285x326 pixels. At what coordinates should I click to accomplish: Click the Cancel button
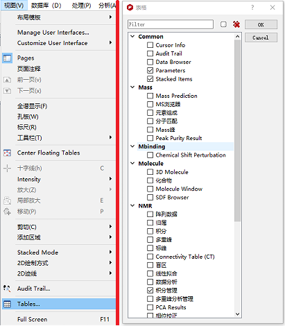[261, 37]
